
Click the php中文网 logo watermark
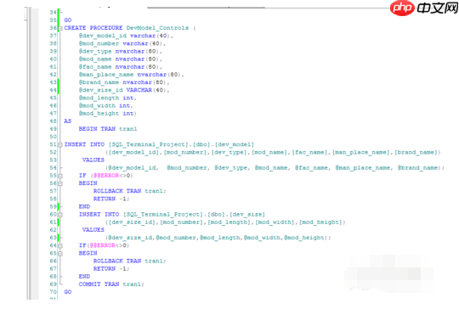[424, 8]
